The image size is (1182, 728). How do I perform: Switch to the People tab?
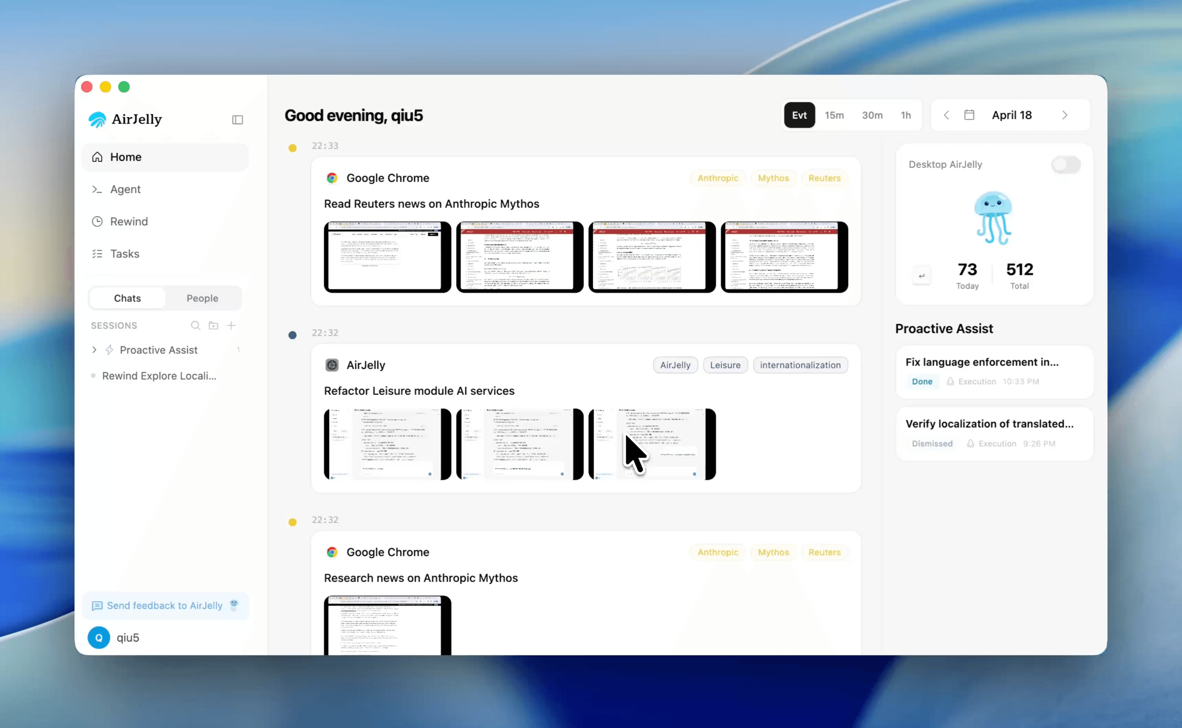pos(202,298)
